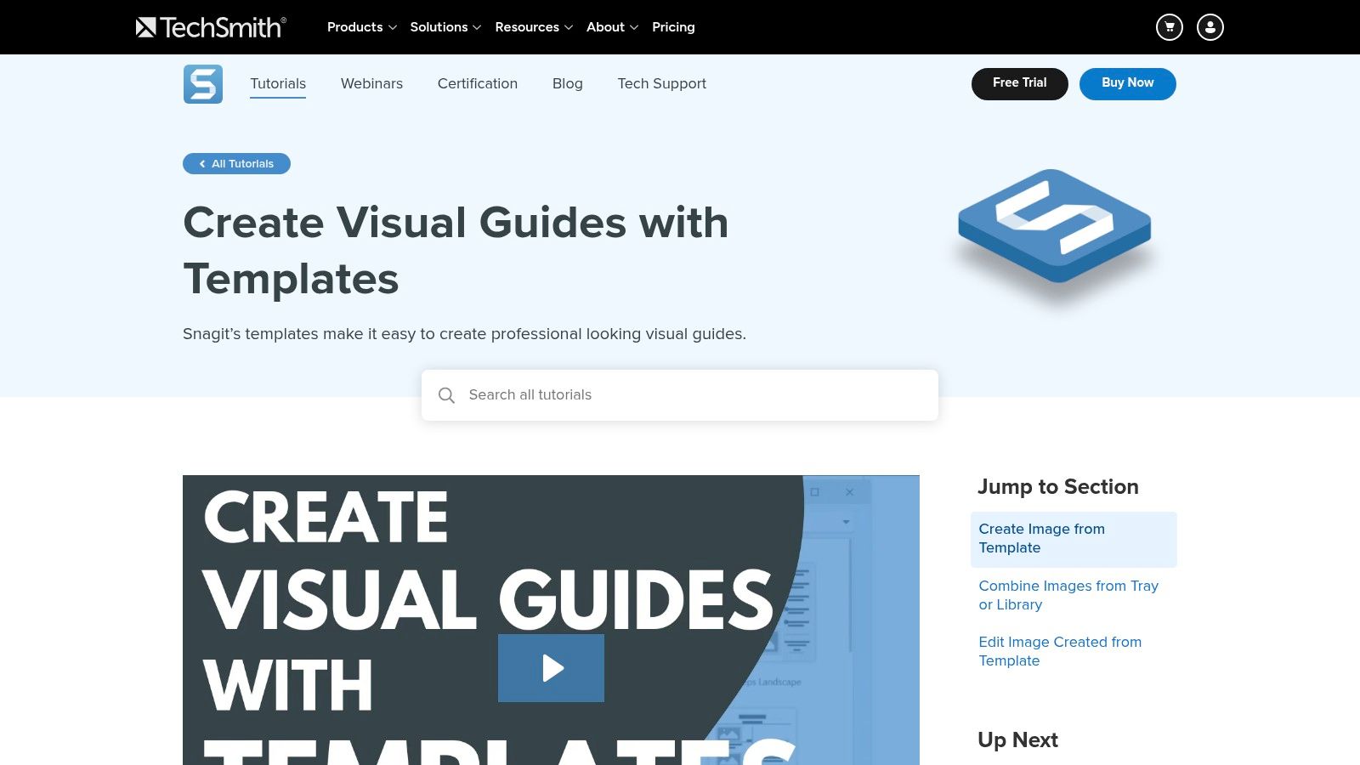Screen dimensions: 1360x765
Task: Click the 'Create Visual Guides with Templates' heading
Action: point(456,251)
